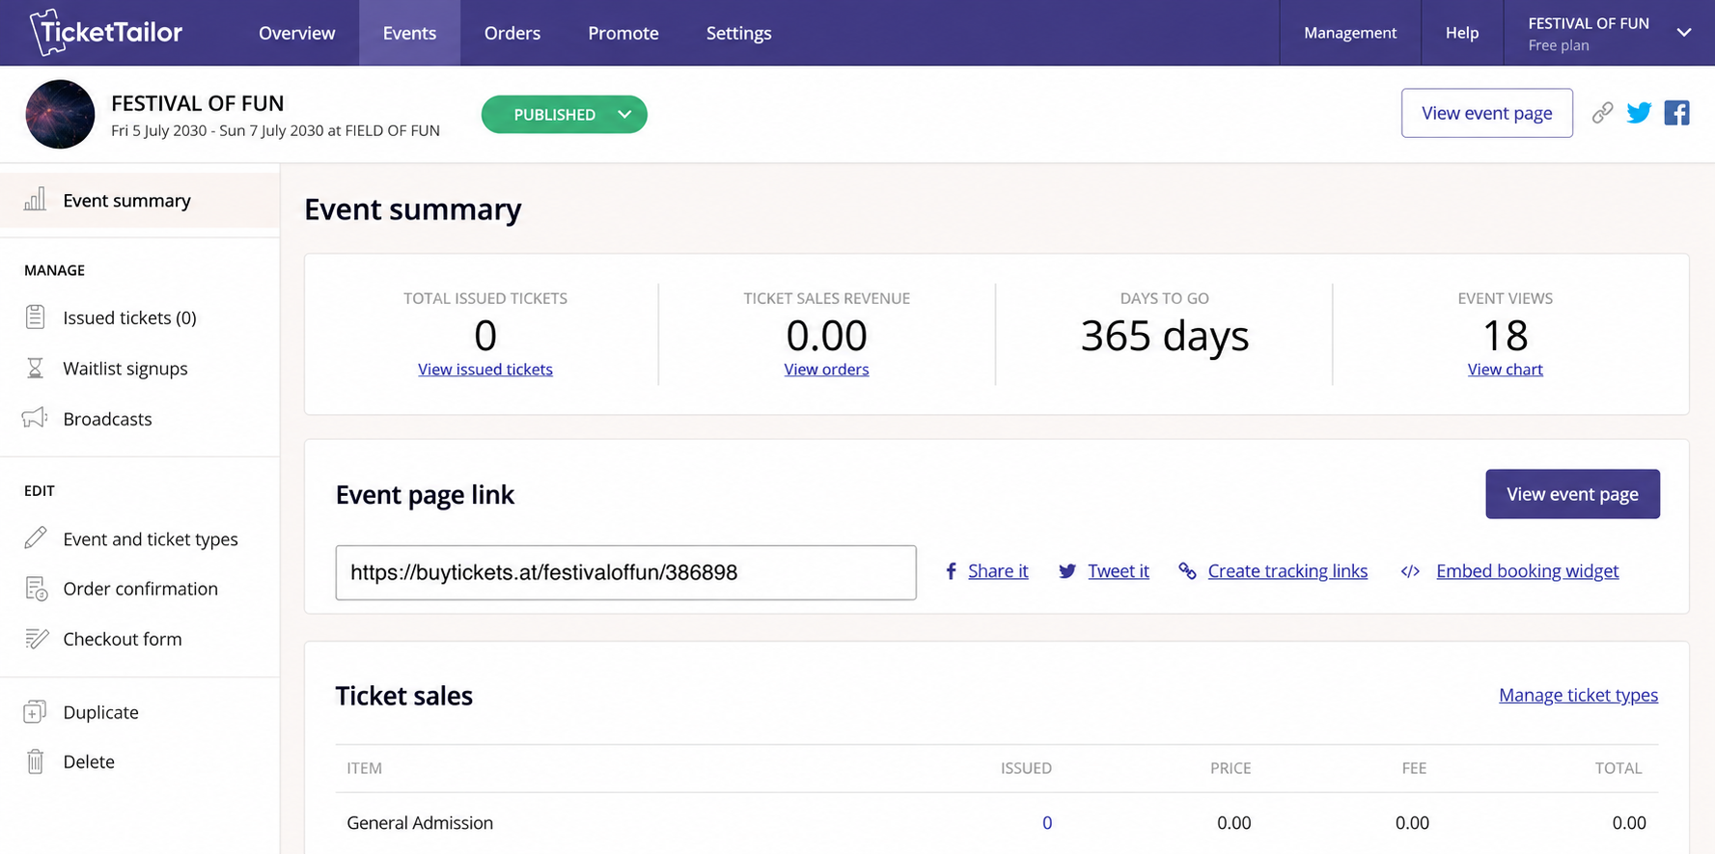The image size is (1715, 854).
Task: Click the Delete trash can icon
Action: tap(35, 761)
